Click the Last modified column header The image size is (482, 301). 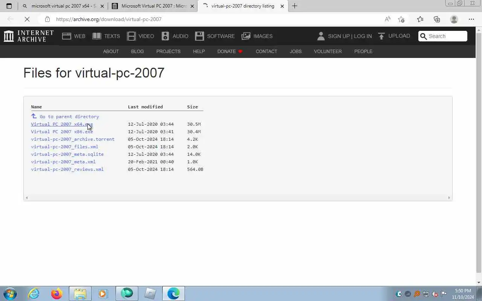(145, 107)
